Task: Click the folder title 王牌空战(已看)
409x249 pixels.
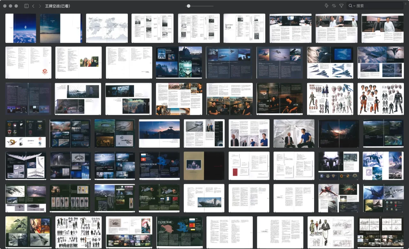Action: [x=58, y=6]
